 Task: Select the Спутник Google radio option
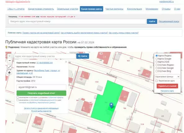[156, 68]
